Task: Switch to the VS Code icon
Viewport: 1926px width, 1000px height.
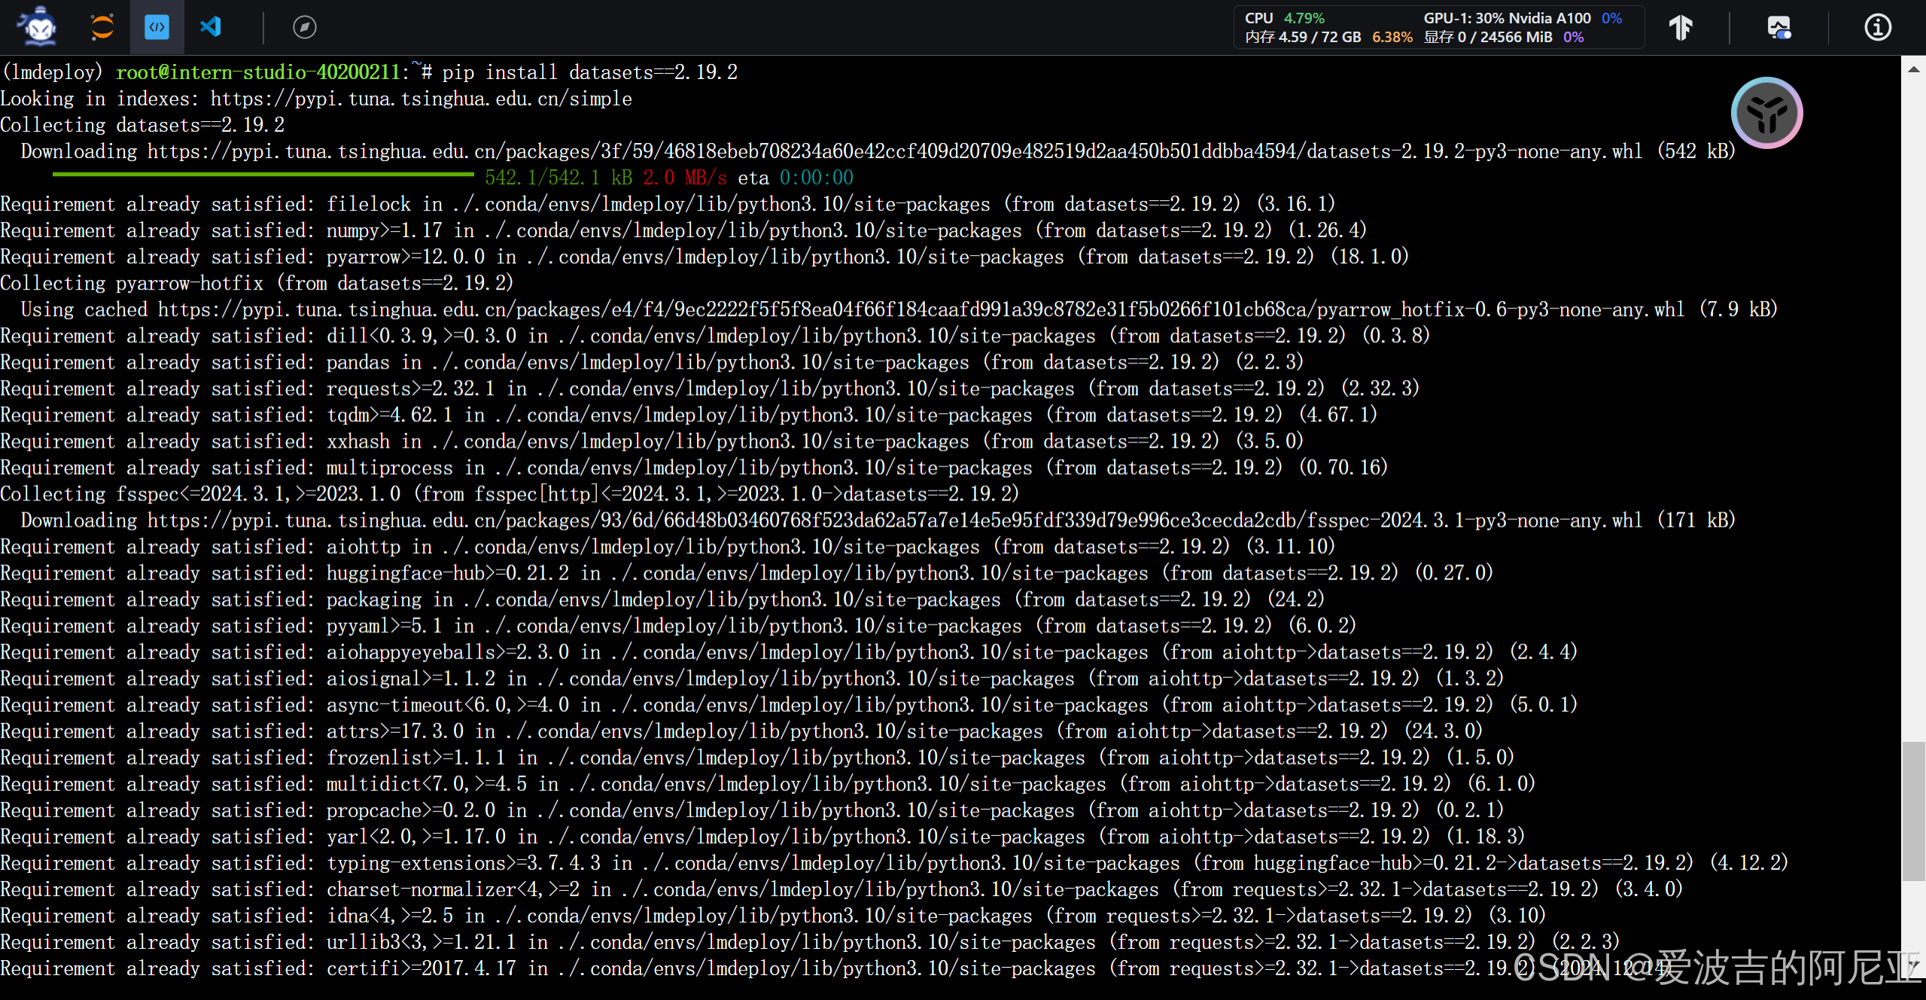Action: click(x=211, y=27)
